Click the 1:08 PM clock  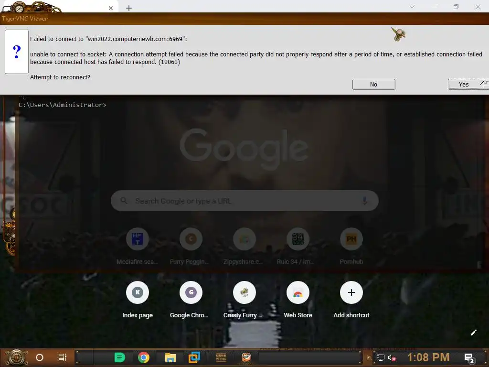[x=428, y=357]
